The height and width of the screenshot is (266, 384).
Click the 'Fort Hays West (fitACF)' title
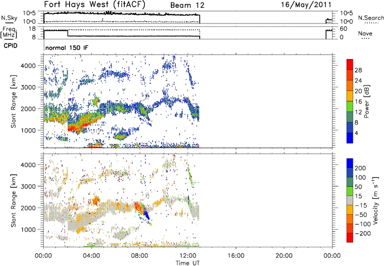[x=95, y=4]
